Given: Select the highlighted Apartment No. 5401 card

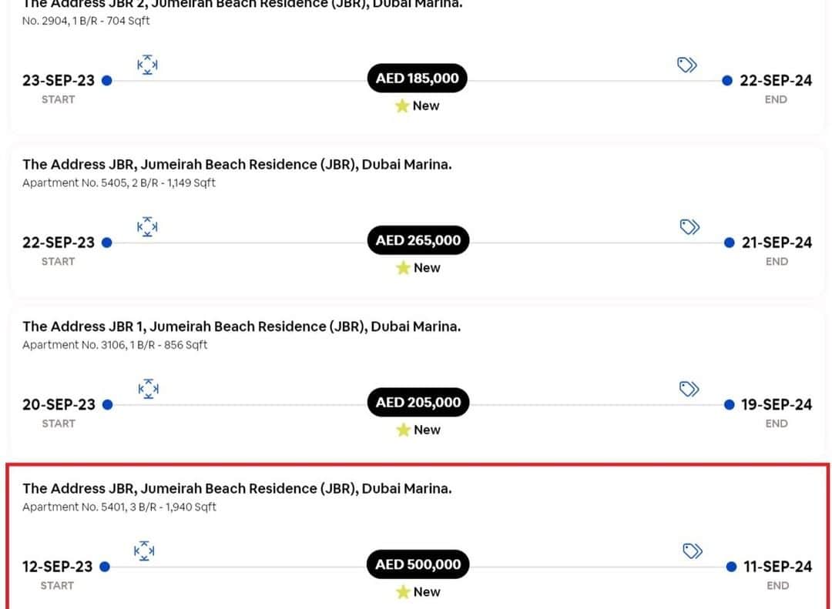Looking at the screenshot, I should tap(418, 537).
